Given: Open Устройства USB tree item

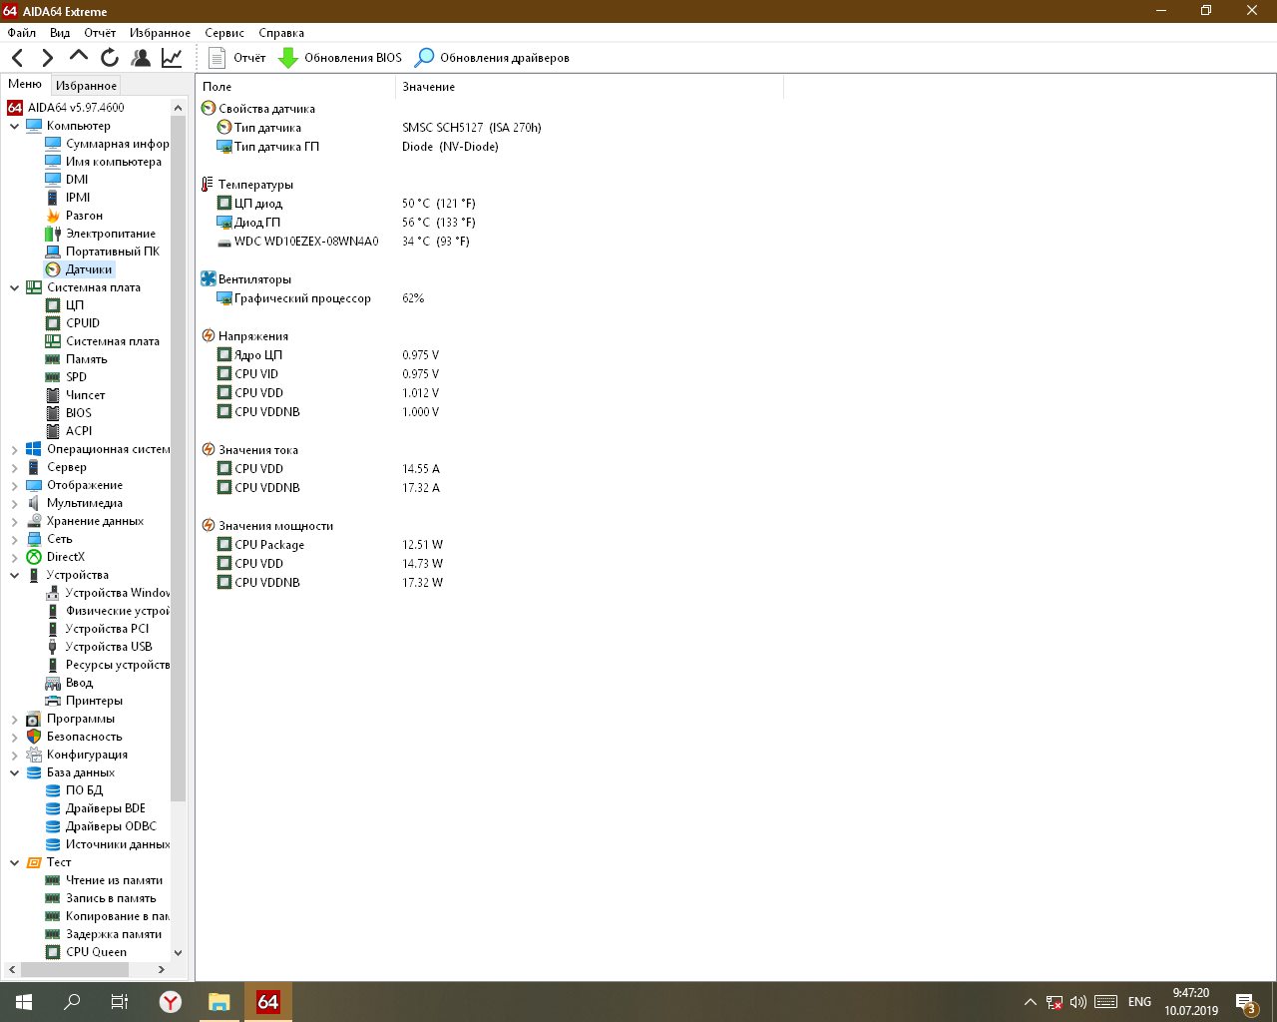Looking at the screenshot, I should [99, 647].
